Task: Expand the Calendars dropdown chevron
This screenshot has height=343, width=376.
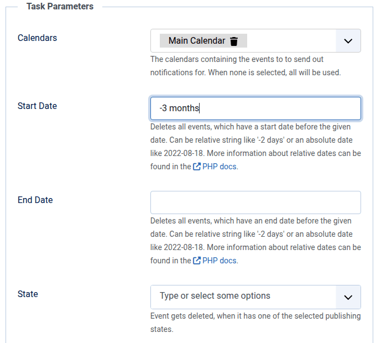Action: pos(348,41)
